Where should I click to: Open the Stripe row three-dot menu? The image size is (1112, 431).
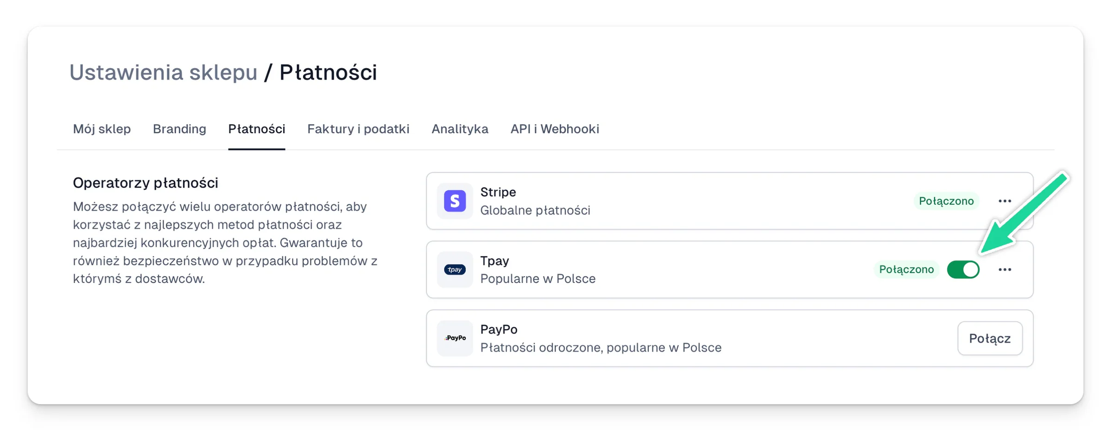1005,201
